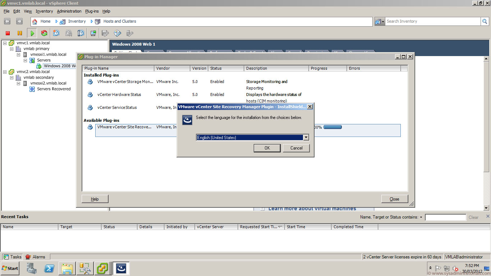The image size is (491, 276).
Task: Click the database tools taskbar icon
Action: [85, 268]
